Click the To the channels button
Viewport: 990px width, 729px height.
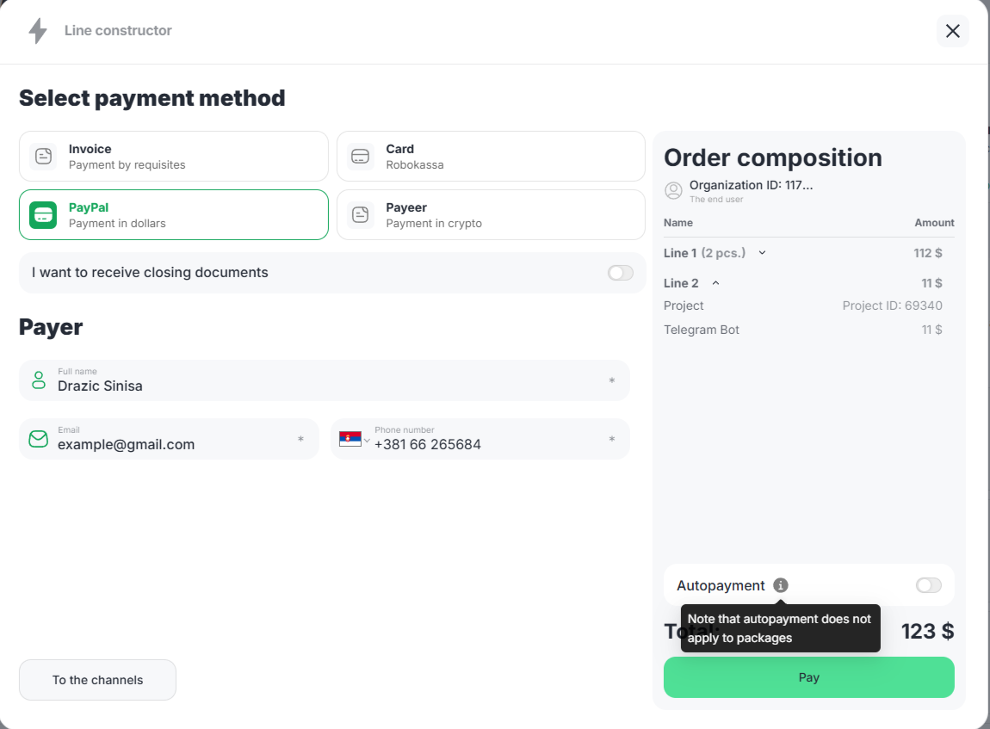tap(97, 680)
